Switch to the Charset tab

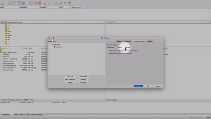tap(150, 41)
